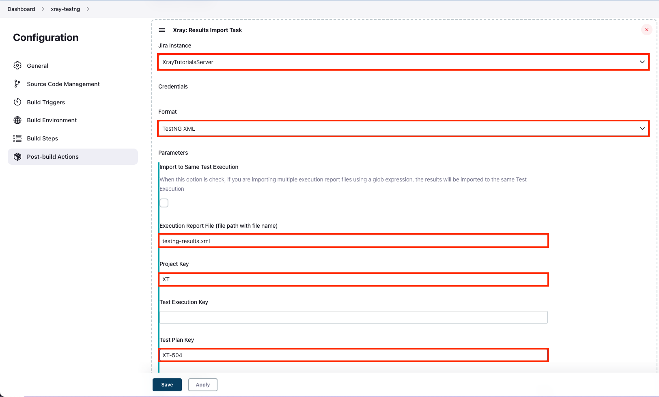Click the breadcrumb chevron after xray-testng
The image size is (659, 397).
pos(88,9)
